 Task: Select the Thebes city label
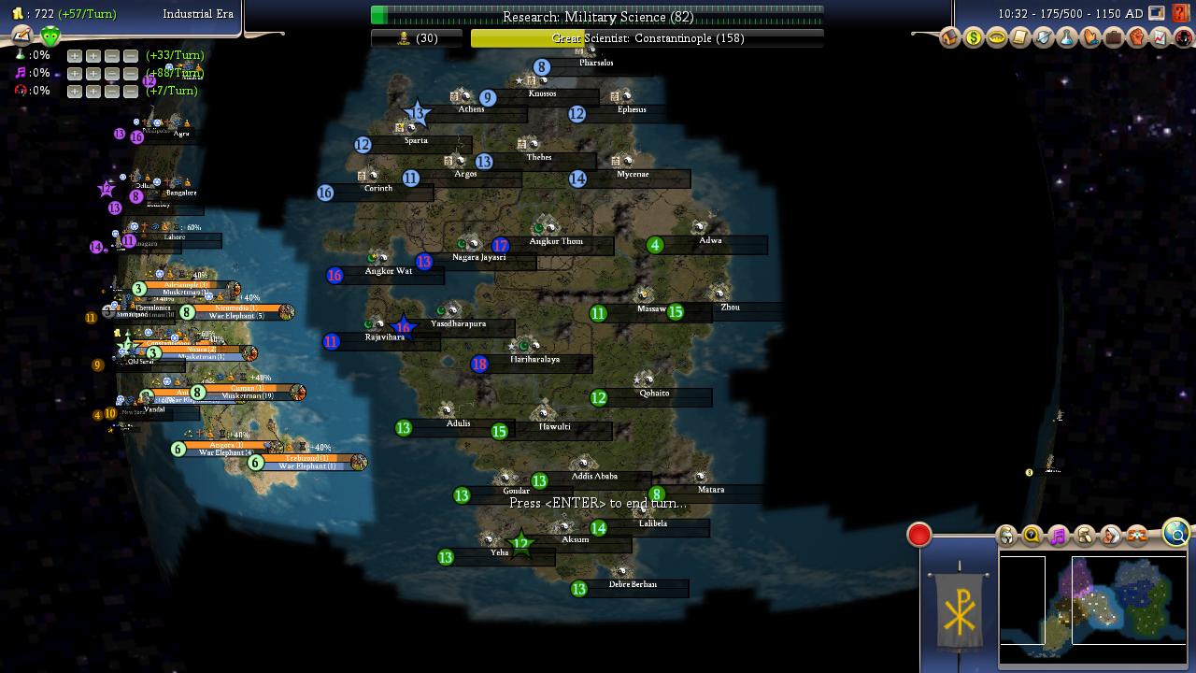[539, 158]
